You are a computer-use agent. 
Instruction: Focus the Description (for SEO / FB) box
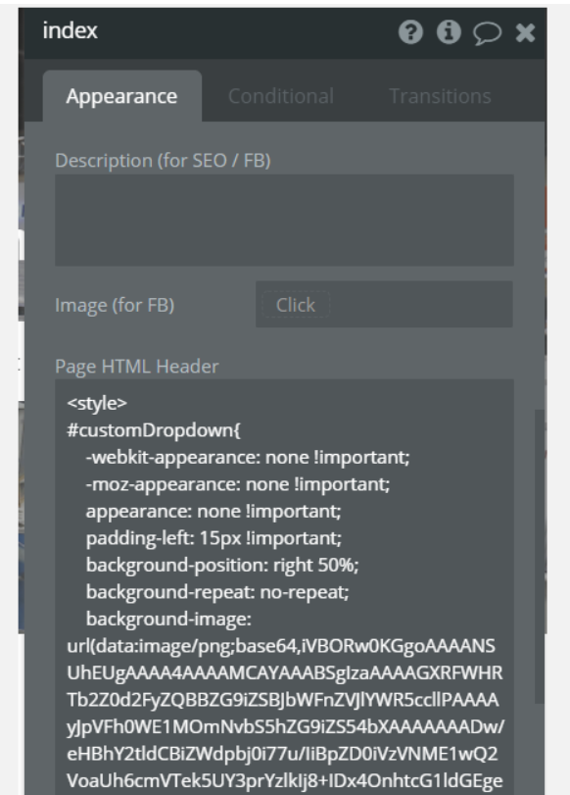click(x=284, y=220)
